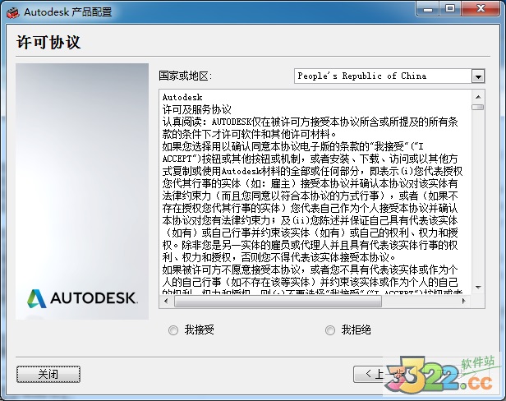Click the license text scroll up arrow
The height and width of the screenshot is (401, 506).
(x=478, y=97)
